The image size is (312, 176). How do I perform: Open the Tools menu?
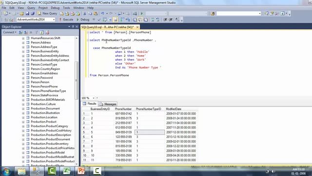pos(66,8)
